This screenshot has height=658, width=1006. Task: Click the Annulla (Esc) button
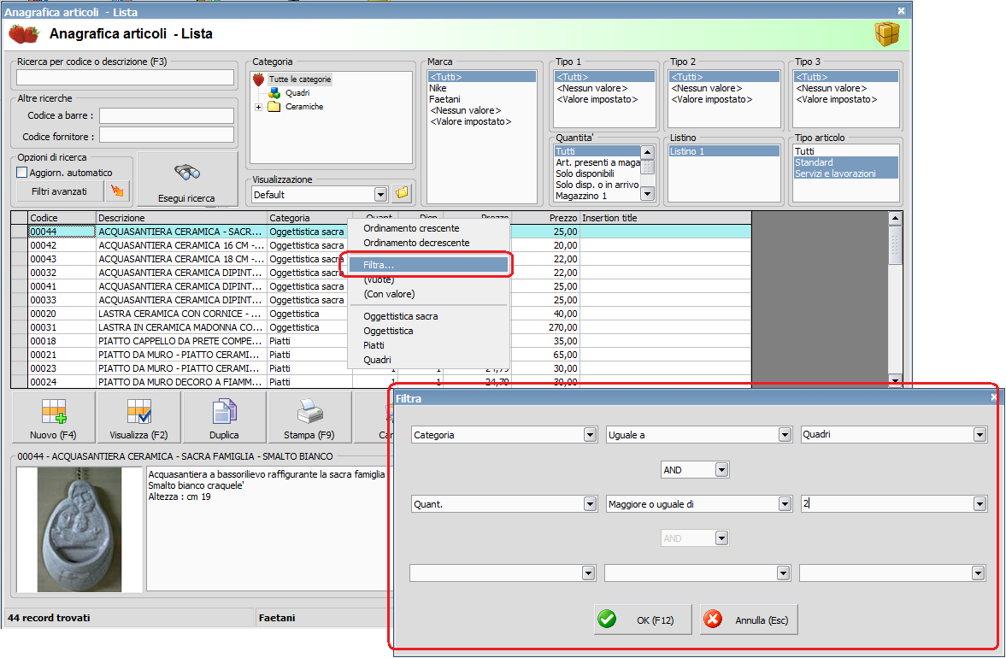point(749,620)
